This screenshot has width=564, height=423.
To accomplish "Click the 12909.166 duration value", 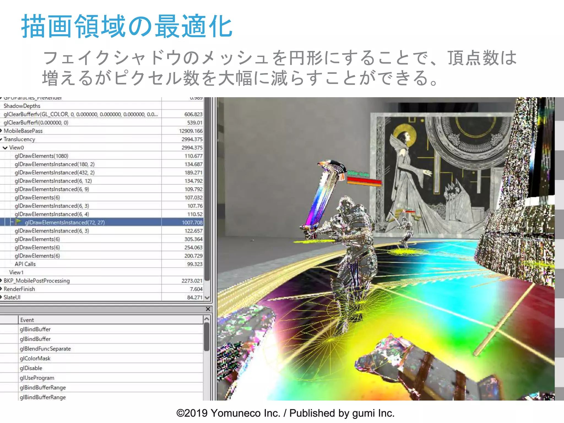I will [191, 131].
